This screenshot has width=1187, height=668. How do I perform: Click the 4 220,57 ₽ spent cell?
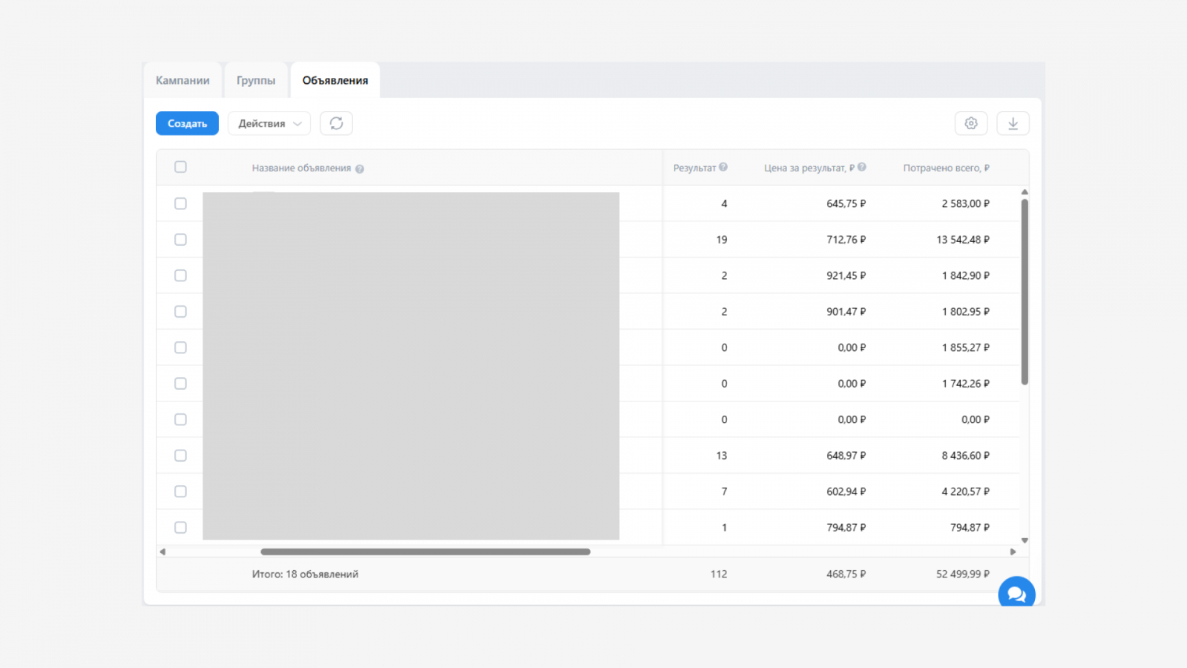(965, 491)
